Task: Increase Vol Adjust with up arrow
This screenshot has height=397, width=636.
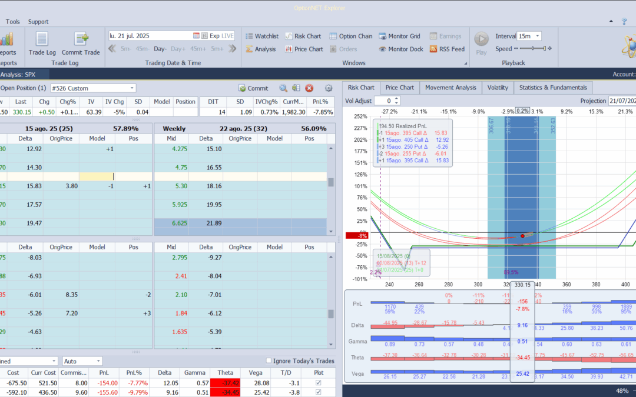Action: pos(397,98)
